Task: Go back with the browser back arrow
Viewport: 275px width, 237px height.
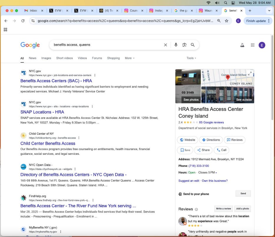Action: (6, 21)
